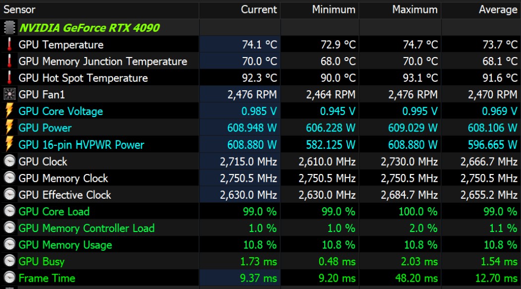Select GPU Hot Spot Temperature label
Image resolution: width=521 pixels, height=289 pixels.
tap(83, 78)
